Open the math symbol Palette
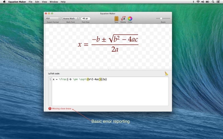The image size is (223, 139). [x=123, y=19]
